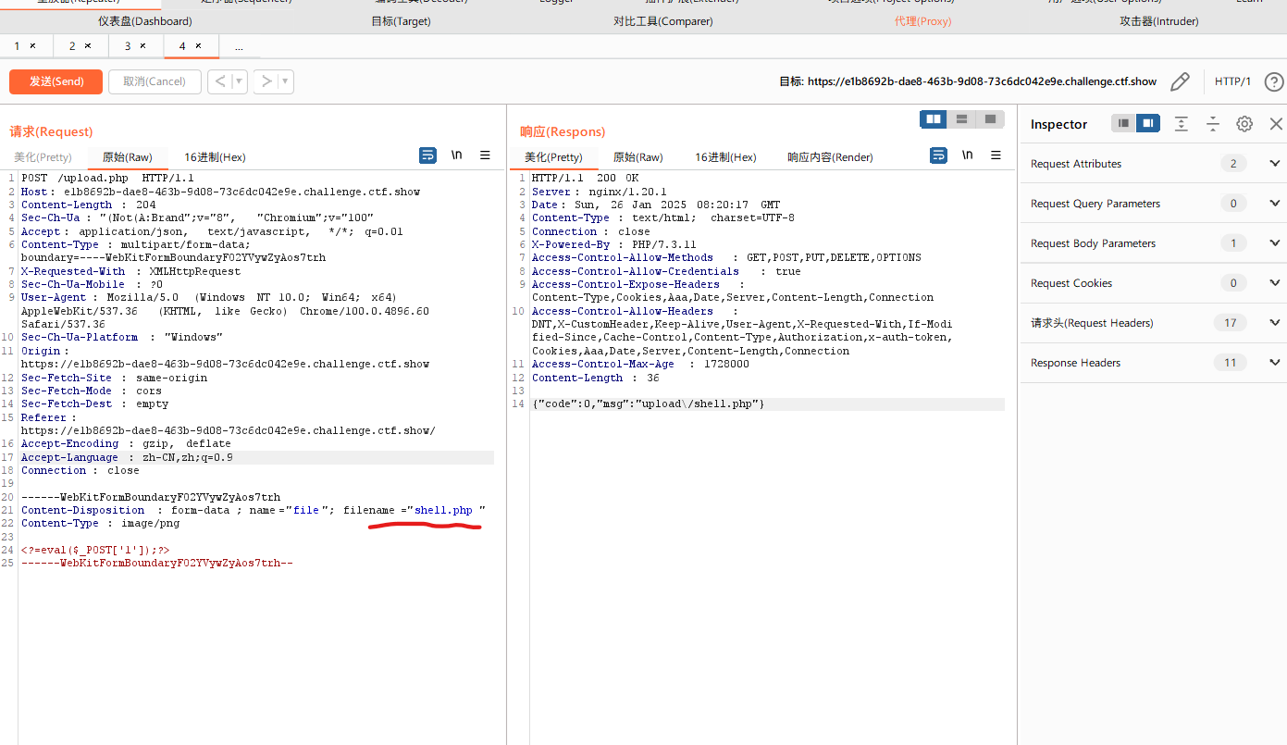
Task: Select Repeater tab 4
Action: 182,45
